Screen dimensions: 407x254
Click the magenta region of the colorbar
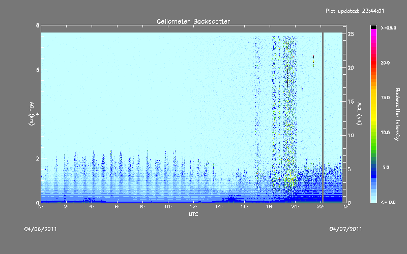pos(373,35)
